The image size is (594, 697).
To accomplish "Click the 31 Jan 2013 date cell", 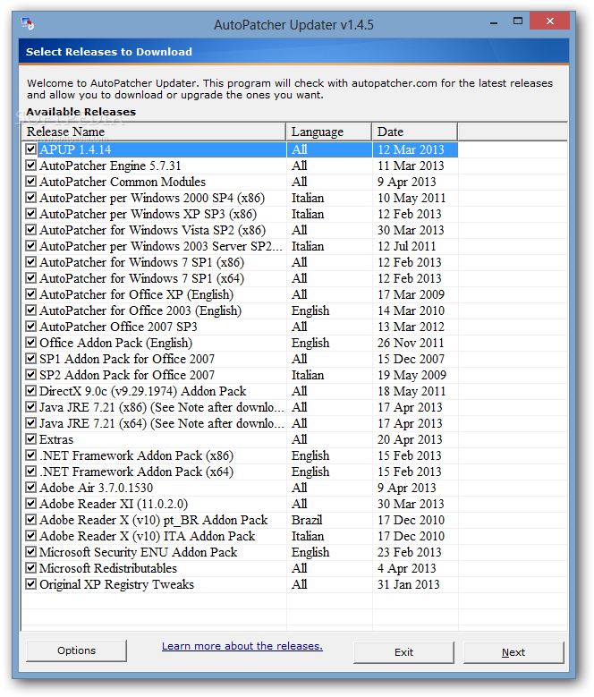I will click(408, 584).
